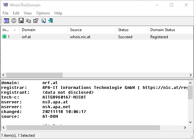Click the right arrow of domain list scrollbar

[x=191, y=75]
